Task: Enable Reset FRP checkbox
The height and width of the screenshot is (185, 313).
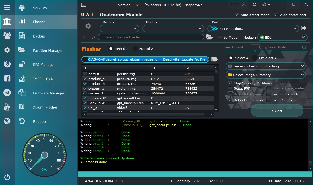Action: point(230,89)
